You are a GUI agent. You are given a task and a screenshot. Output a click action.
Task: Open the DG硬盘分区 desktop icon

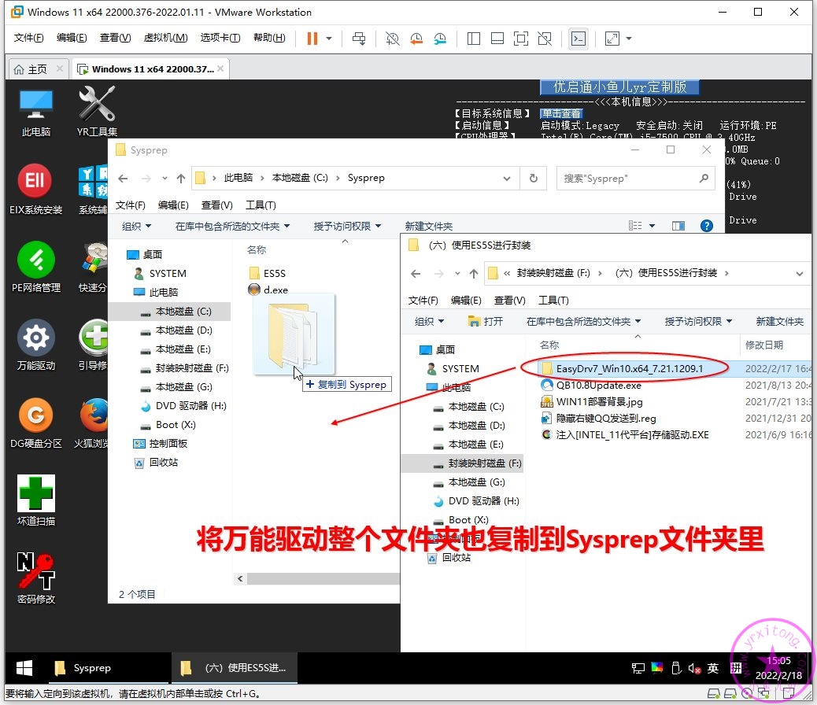(36, 423)
